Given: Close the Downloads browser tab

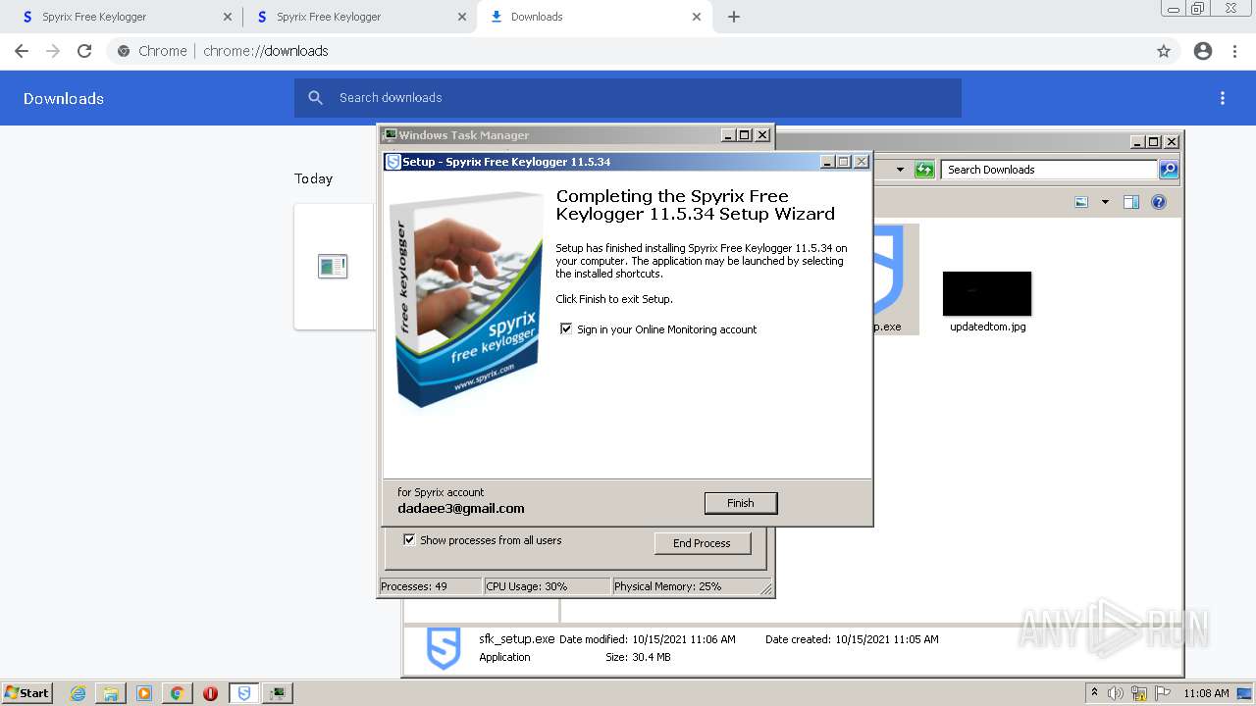Looking at the screenshot, I should 697,17.
